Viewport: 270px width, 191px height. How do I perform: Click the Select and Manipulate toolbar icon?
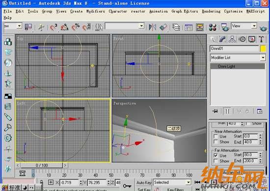click(x=41, y=27)
